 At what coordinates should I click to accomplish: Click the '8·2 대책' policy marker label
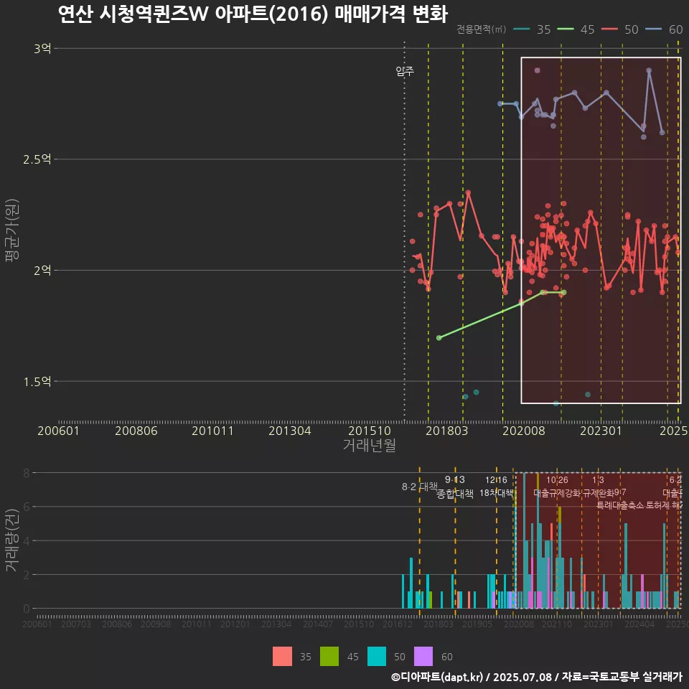[x=420, y=487]
